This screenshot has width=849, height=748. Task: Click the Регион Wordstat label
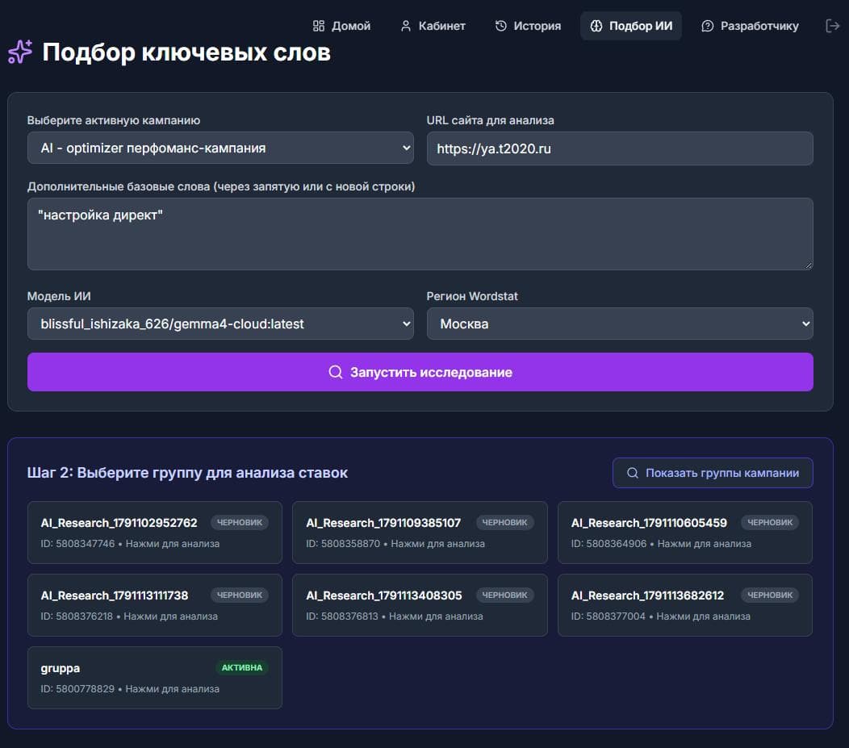pos(472,296)
